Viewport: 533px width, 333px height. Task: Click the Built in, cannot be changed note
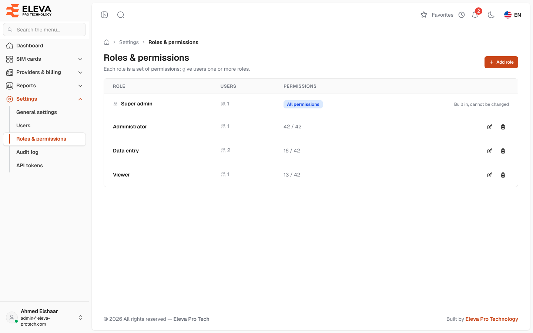point(481,104)
